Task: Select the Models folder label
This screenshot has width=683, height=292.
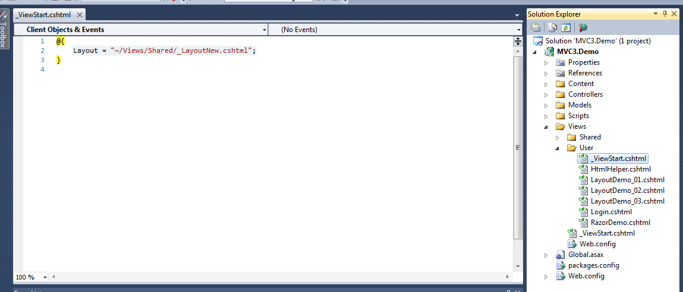Action: click(x=580, y=105)
